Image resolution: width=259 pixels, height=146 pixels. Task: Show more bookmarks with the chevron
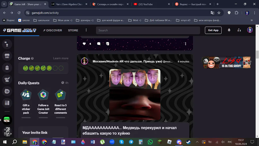pyautogui.click(x=252, y=20)
